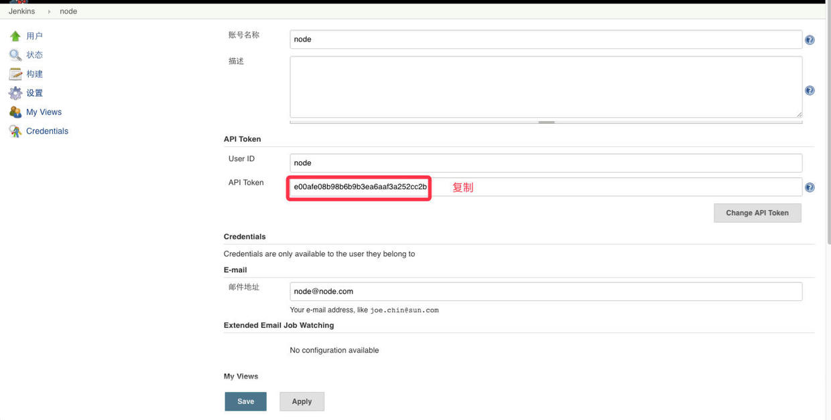Click the Change API Token button
This screenshot has height=420, width=831.
pyautogui.click(x=757, y=213)
